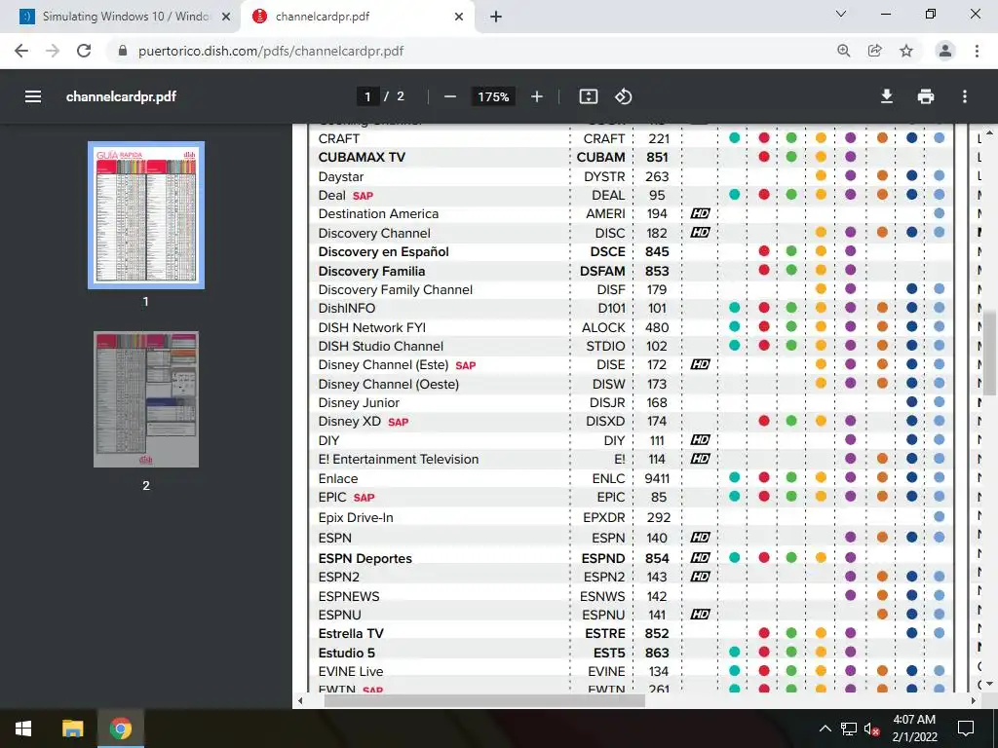Click the Daystar channel name
Image resolution: width=998 pixels, height=748 pixels.
coord(340,177)
